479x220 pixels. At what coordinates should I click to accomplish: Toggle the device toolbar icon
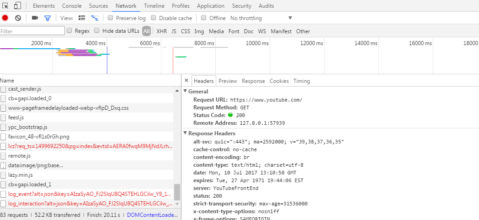(x=17, y=6)
